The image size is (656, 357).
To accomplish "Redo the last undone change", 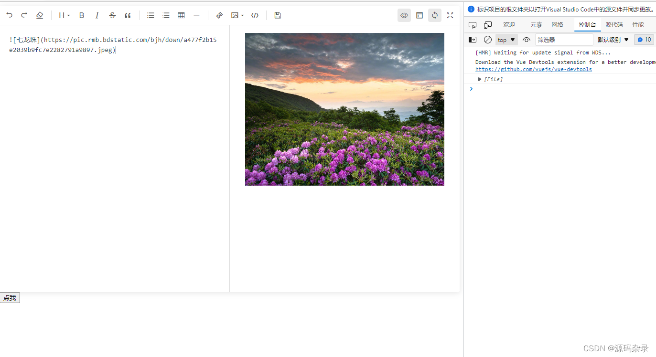I will coord(24,15).
